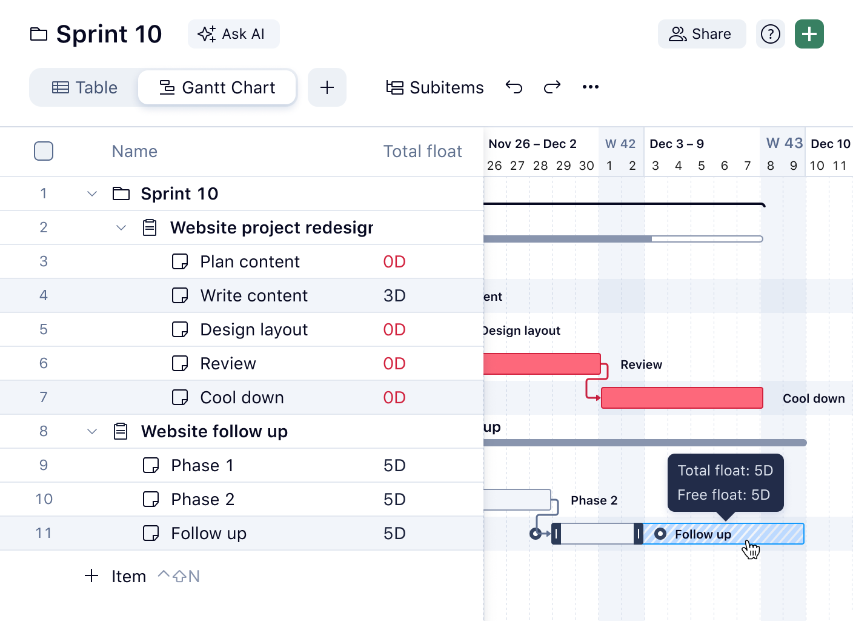
Task: Click the Nov 26 – Dec 2 week header
Action: point(533,144)
